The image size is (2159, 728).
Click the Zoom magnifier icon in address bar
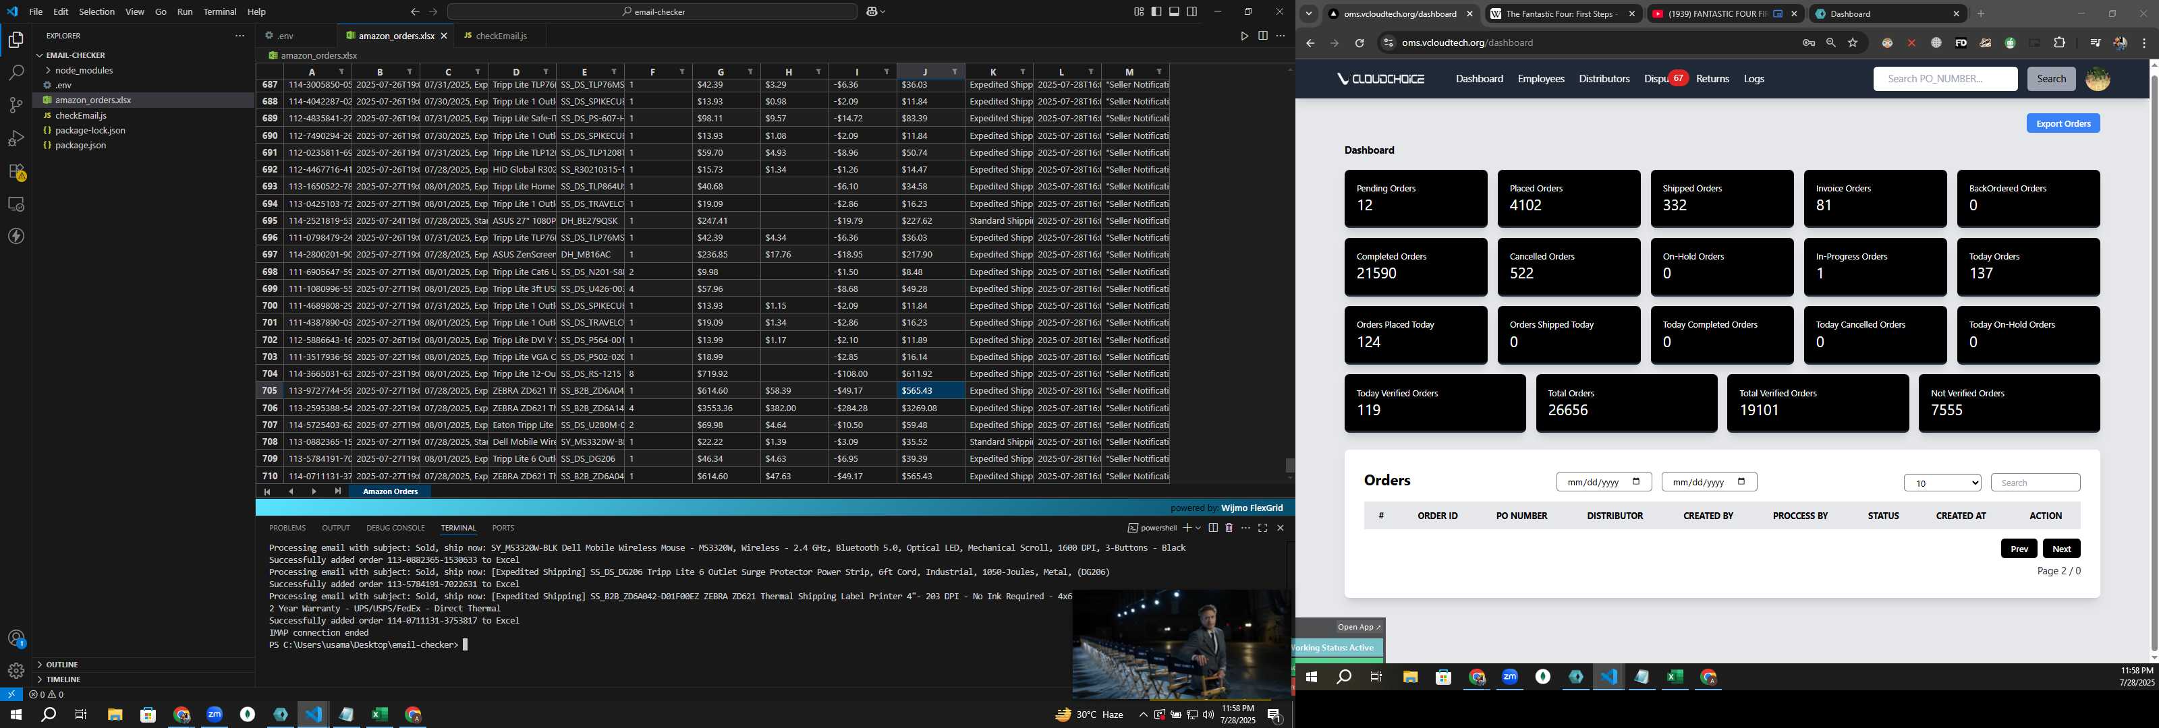[x=1830, y=42]
